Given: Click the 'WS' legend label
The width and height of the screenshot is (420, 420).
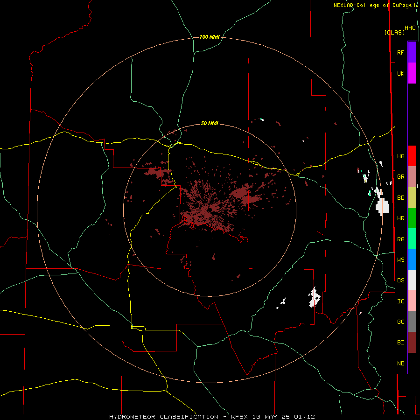Looking at the screenshot, I should 400,259.
